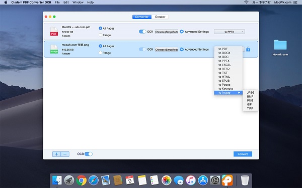Open the 'to PPTX' output format dropdown

click(229, 32)
